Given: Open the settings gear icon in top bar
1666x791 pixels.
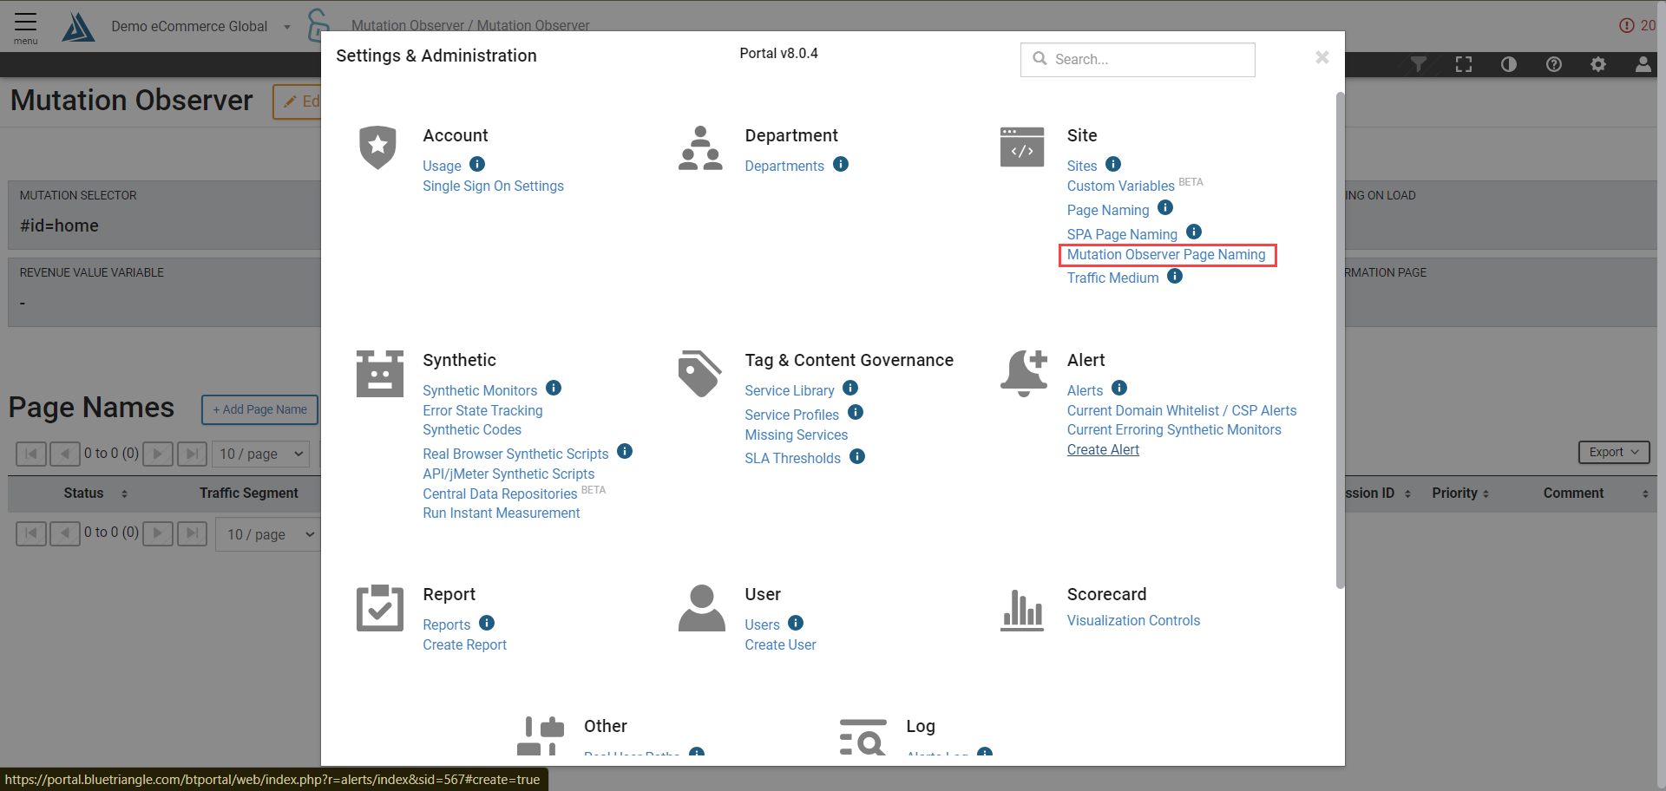Looking at the screenshot, I should point(1598,64).
